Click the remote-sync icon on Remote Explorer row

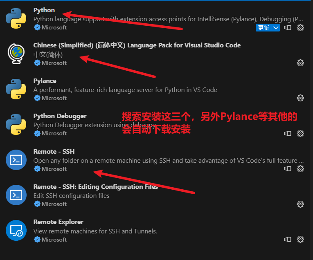click(288, 239)
